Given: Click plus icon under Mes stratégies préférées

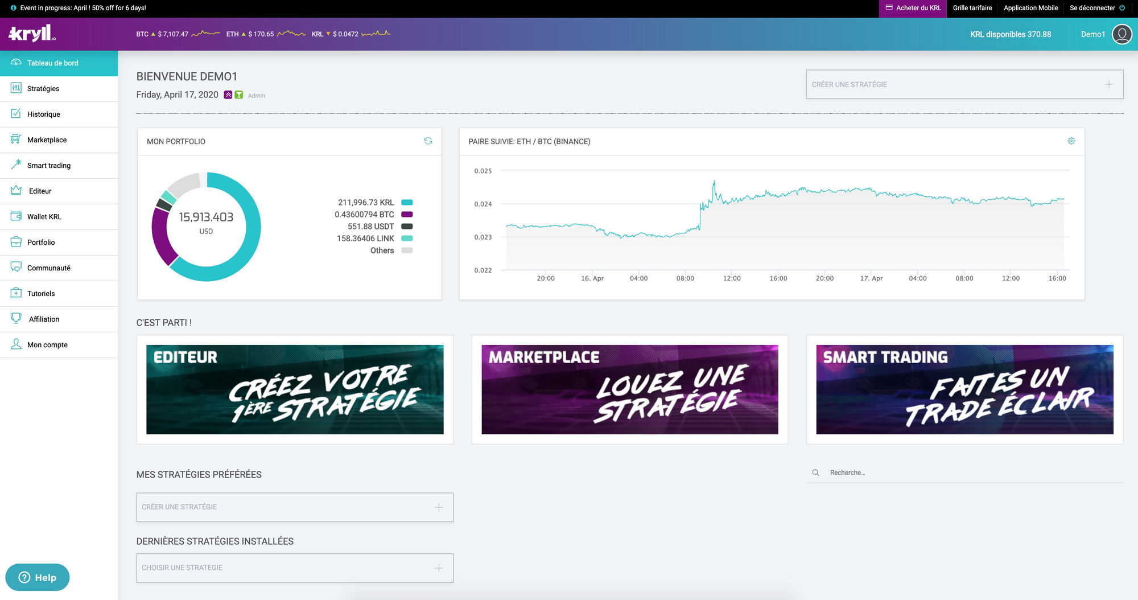Looking at the screenshot, I should click(x=439, y=507).
